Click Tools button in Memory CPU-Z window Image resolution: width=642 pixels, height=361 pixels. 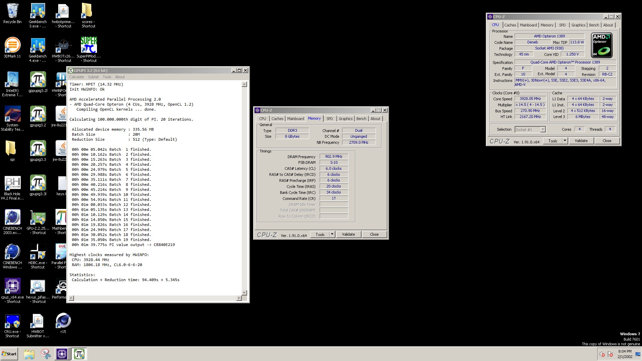(x=320, y=234)
